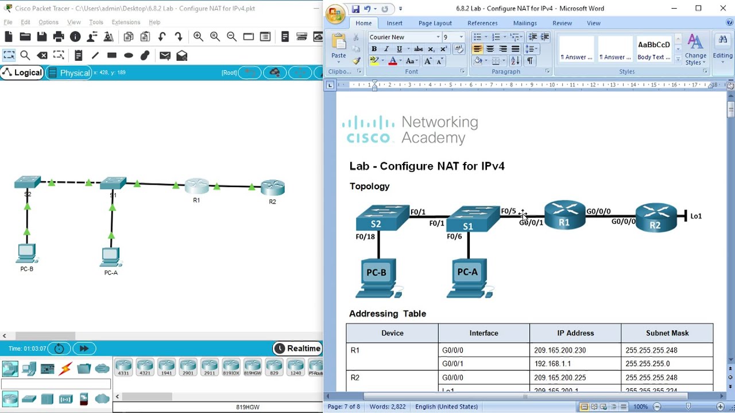Open the Change Styles dropdown
Screen dimensions: 735x413
(x=695, y=50)
